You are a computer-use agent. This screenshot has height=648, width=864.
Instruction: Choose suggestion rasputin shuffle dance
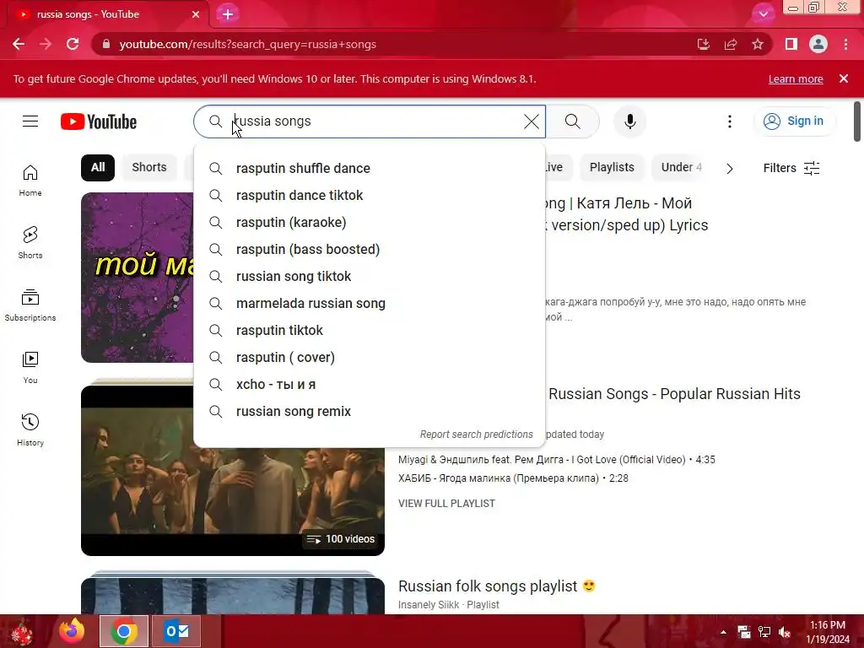pos(370,168)
